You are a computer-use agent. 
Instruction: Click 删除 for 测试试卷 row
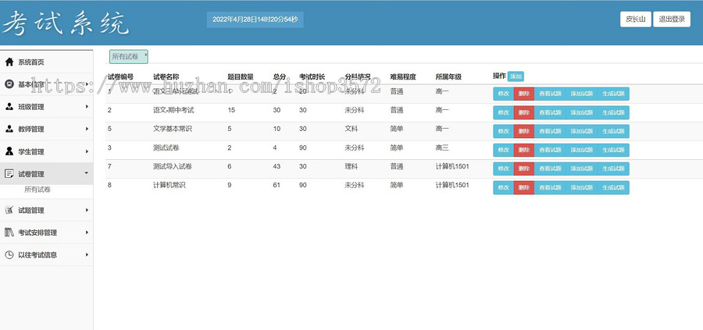[523, 150]
